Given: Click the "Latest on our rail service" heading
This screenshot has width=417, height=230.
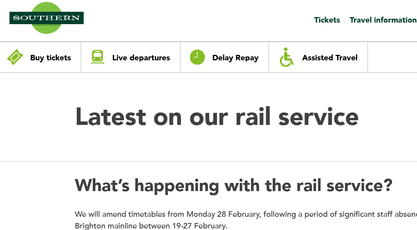Looking at the screenshot, I should pos(217,116).
